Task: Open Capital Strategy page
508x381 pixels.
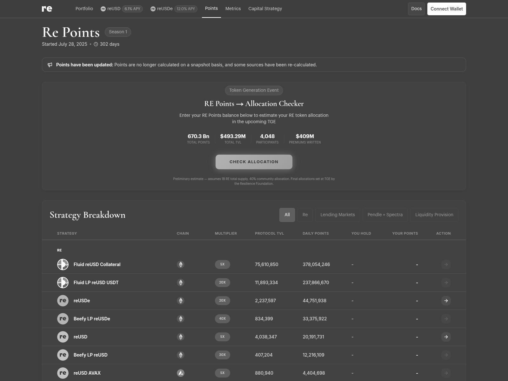Action: point(265,9)
